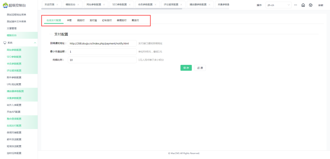
Task: Close the SEO参数配置 tab
Action: point(130,5)
